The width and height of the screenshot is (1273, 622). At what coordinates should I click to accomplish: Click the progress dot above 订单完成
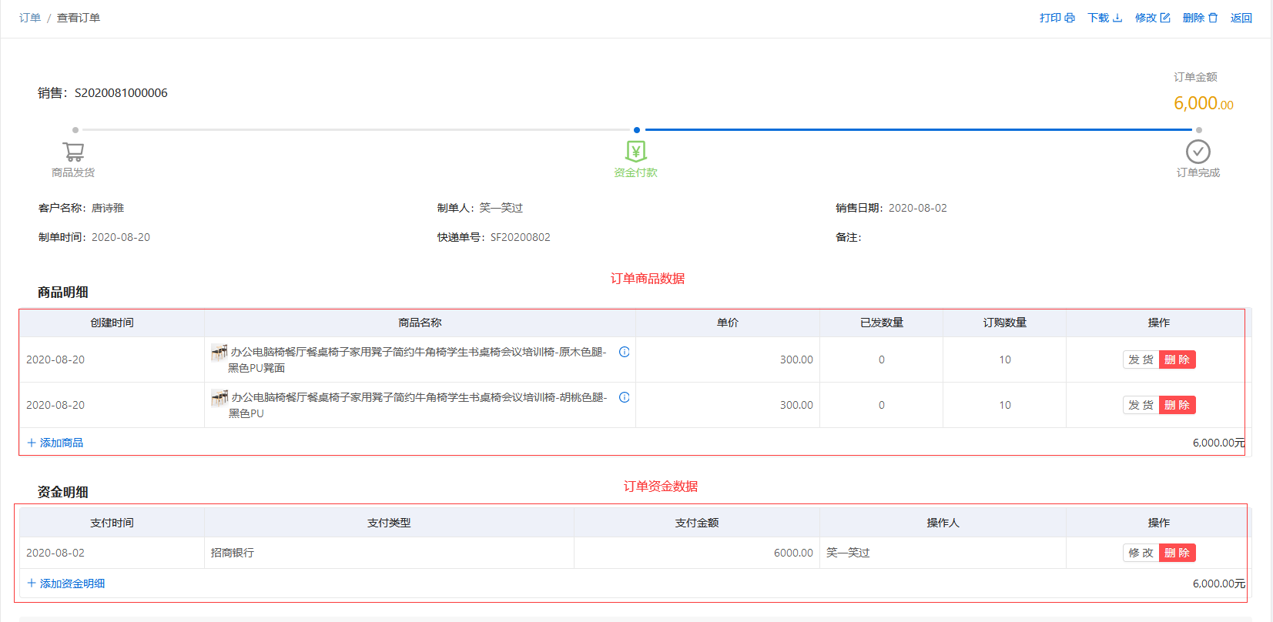[1199, 130]
